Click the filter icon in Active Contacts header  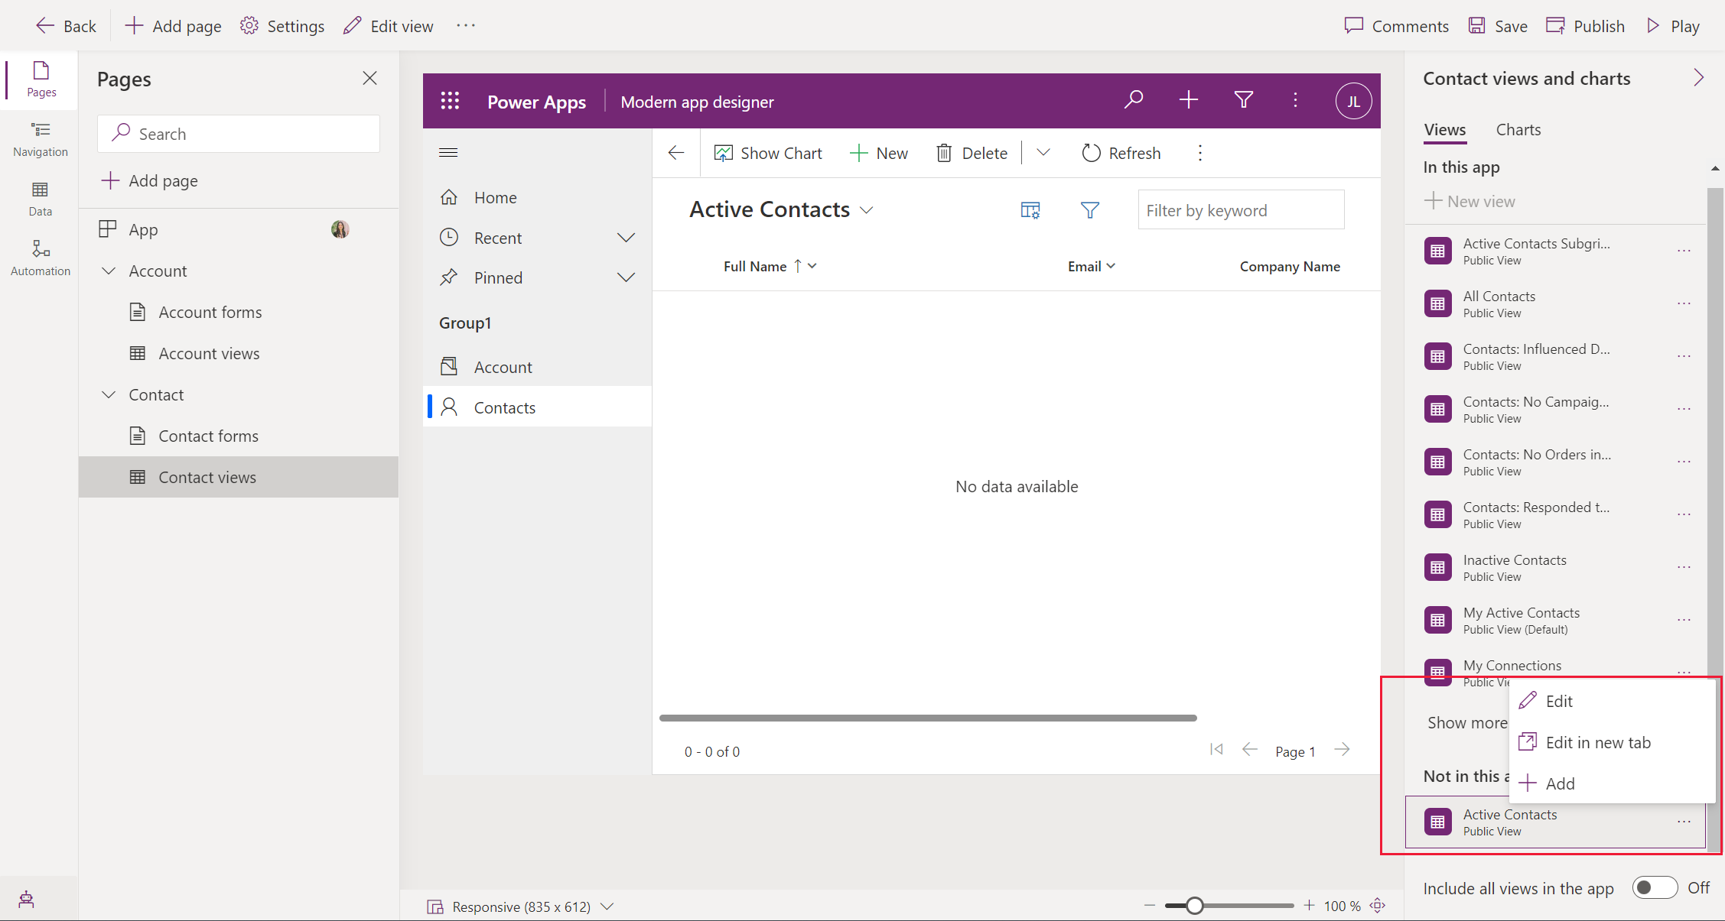(x=1089, y=209)
